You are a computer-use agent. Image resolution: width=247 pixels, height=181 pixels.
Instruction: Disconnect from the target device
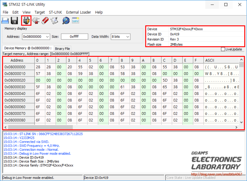[35, 20]
